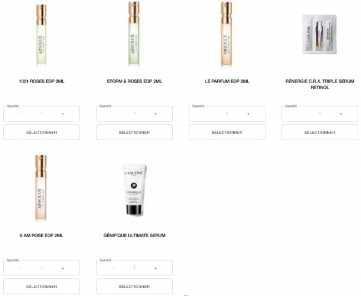Click Sélectionner under 6 AM Rose EDP

tap(42, 287)
